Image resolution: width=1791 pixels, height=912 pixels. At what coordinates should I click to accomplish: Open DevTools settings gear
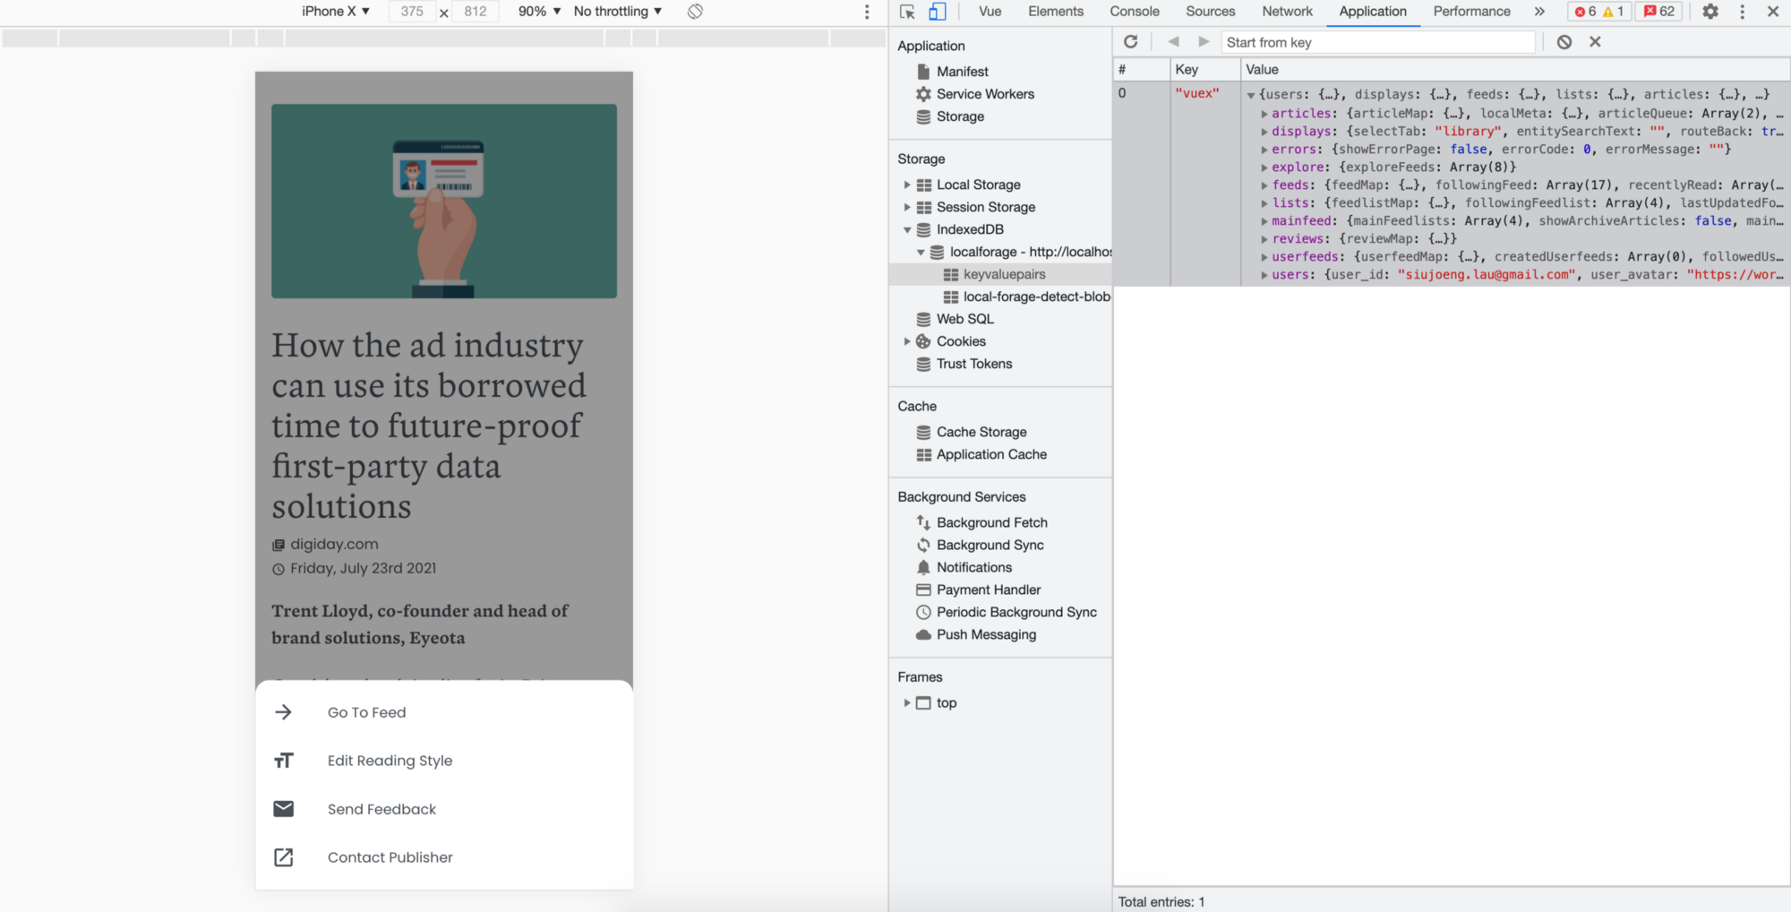[x=1710, y=12]
